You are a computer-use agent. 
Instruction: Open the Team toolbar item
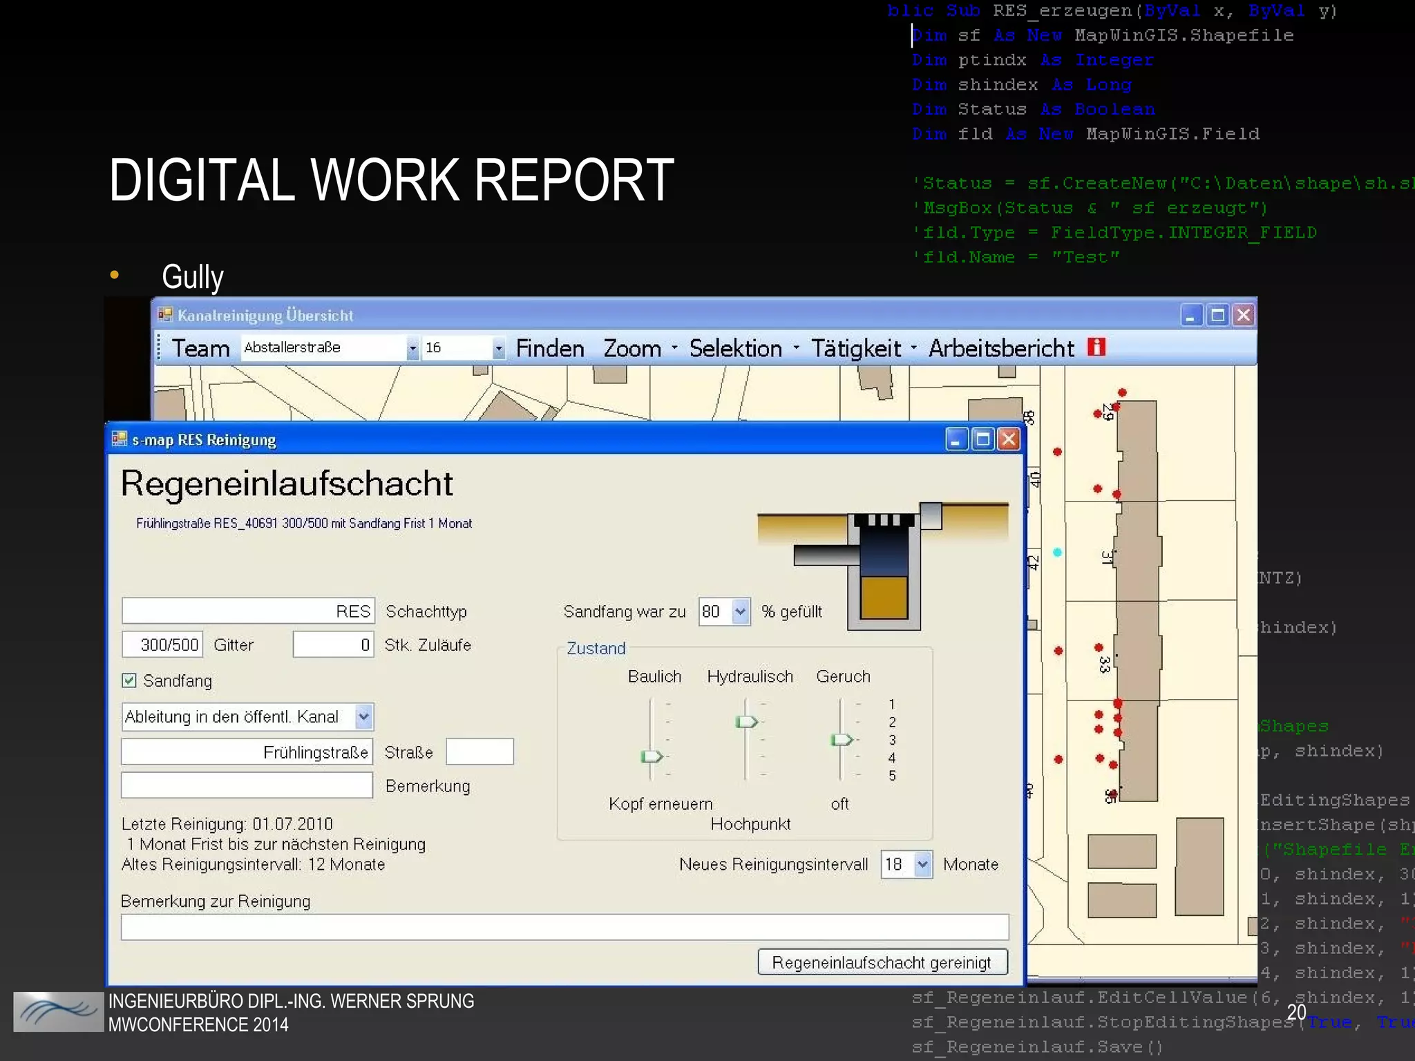[x=200, y=348]
